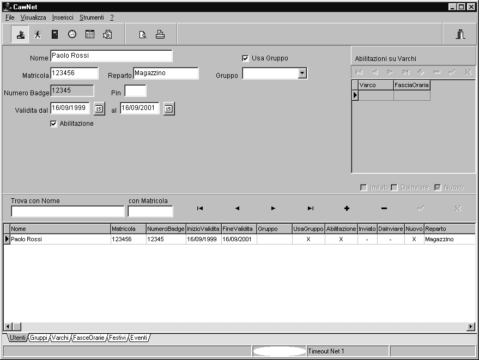Click the Reparto input field
479x360 pixels.
tap(166, 74)
